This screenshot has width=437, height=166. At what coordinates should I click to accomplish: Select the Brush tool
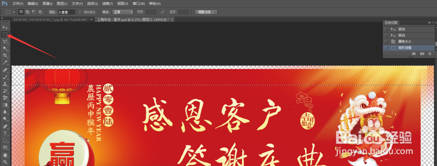[5, 77]
